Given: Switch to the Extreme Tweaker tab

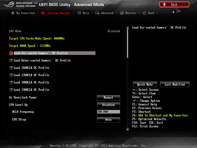Looking at the screenshot, I should point(56,13).
